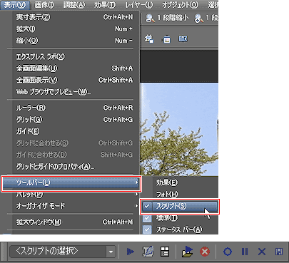Viewport: 289px width, 263px height.
Task: Open オブジェクト(O) menu
Action: pyautogui.click(x=180, y=5)
